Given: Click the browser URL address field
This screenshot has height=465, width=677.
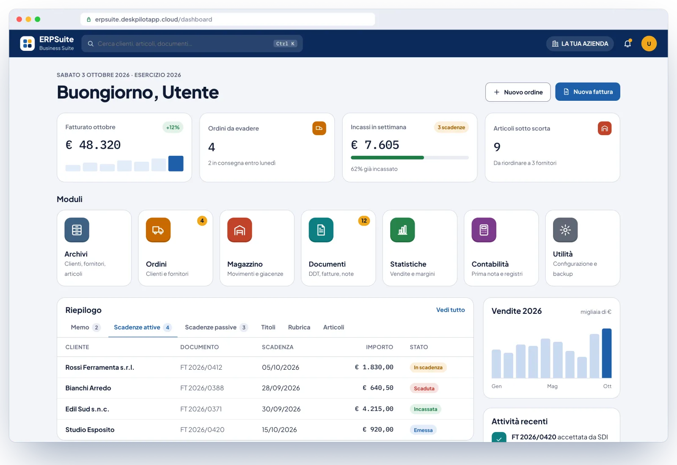Looking at the screenshot, I should (x=228, y=19).
